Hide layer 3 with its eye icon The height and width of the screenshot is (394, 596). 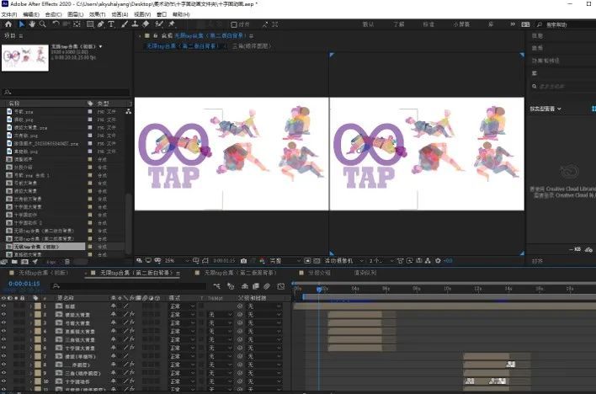pyautogui.click(x=4, y=323)
